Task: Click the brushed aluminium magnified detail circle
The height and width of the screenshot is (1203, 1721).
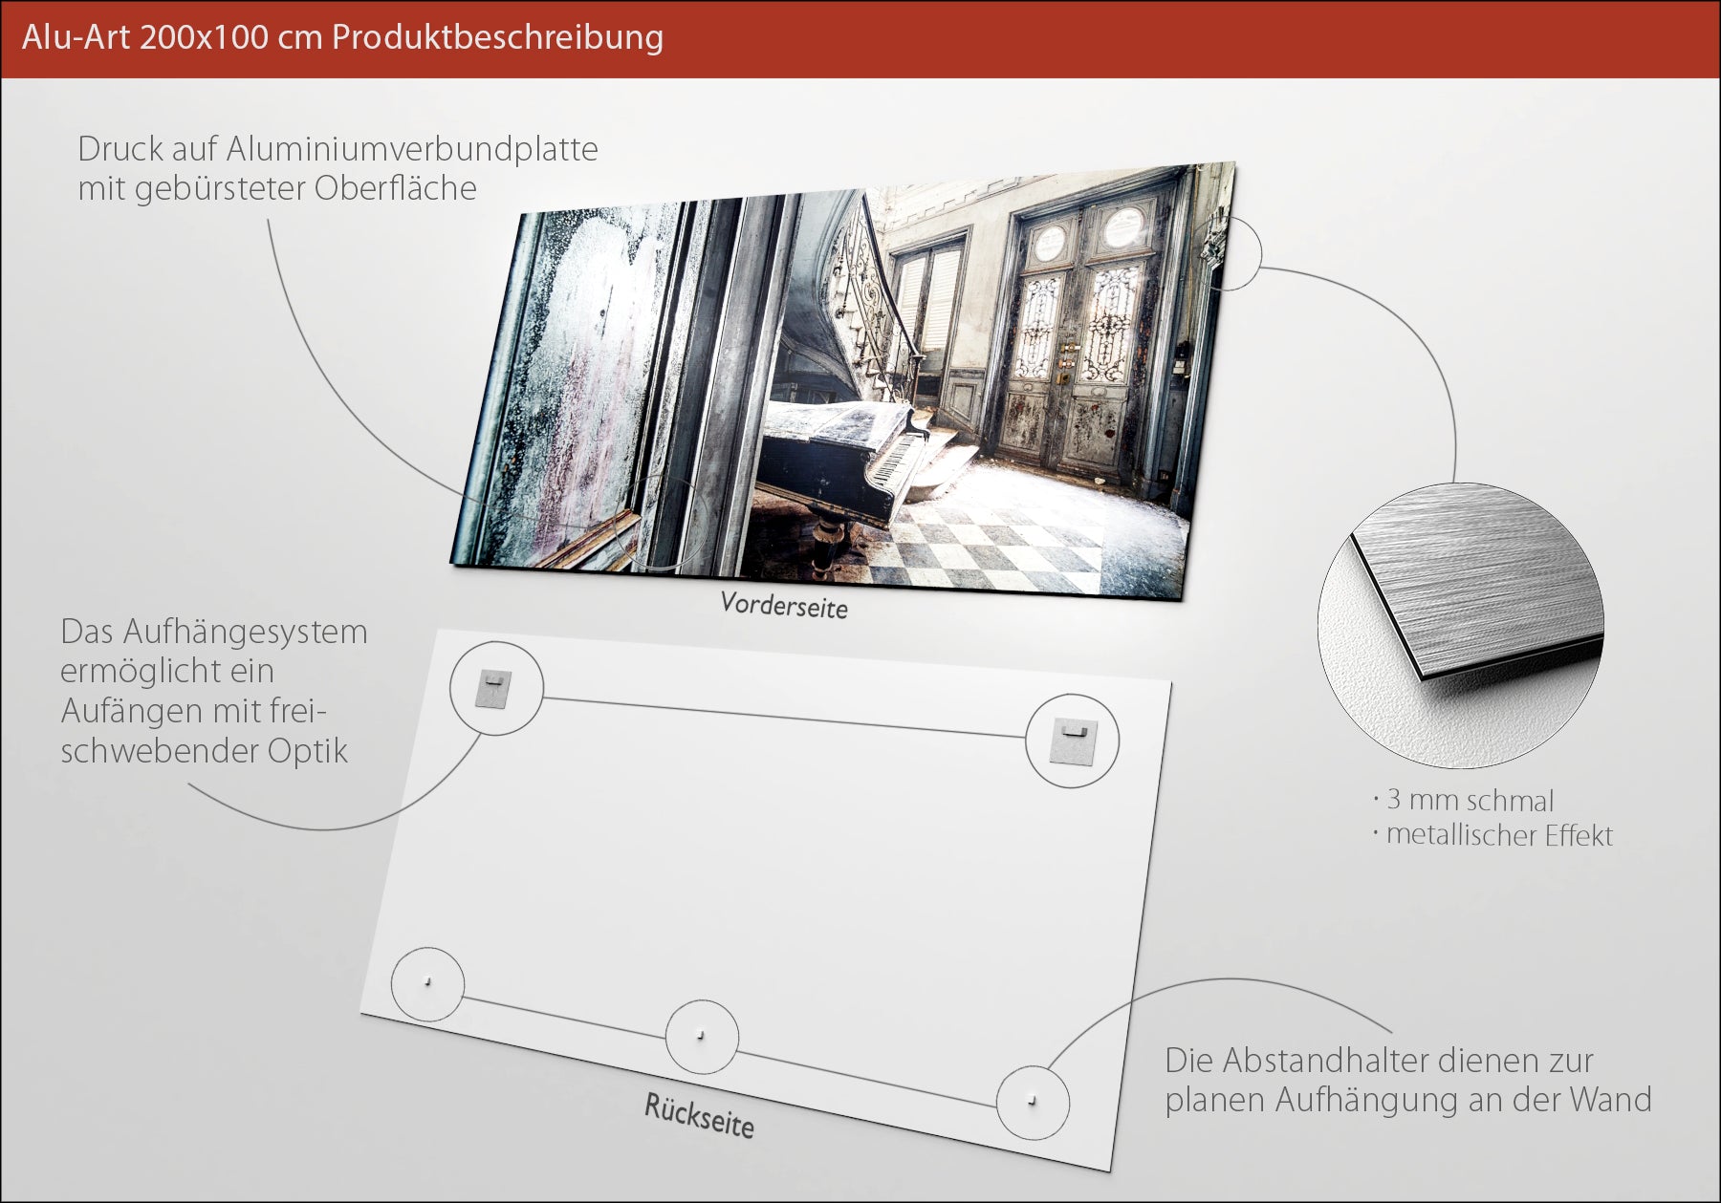Action: click(1460, 626)
